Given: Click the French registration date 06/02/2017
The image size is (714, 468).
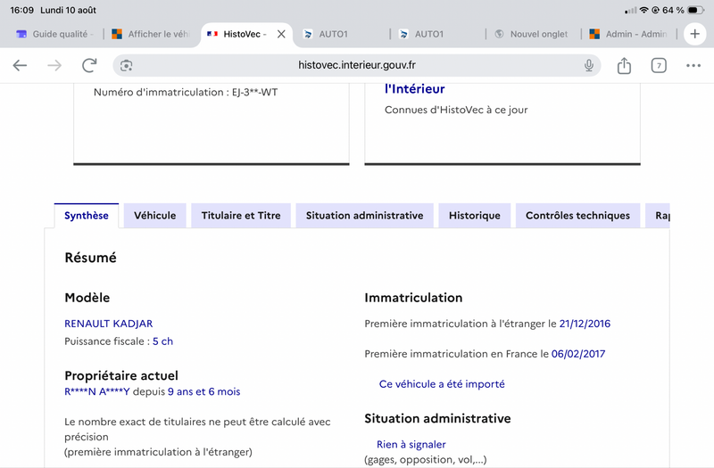Looking at the screenshot, I should 578,354.
